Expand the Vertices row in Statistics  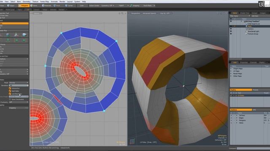coord(237,116)
